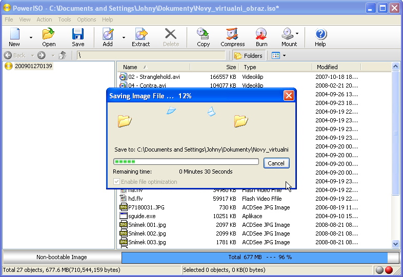The image size is (403, 277).
Task: Click the Extract toolbar icon
Action: [141, 34]
